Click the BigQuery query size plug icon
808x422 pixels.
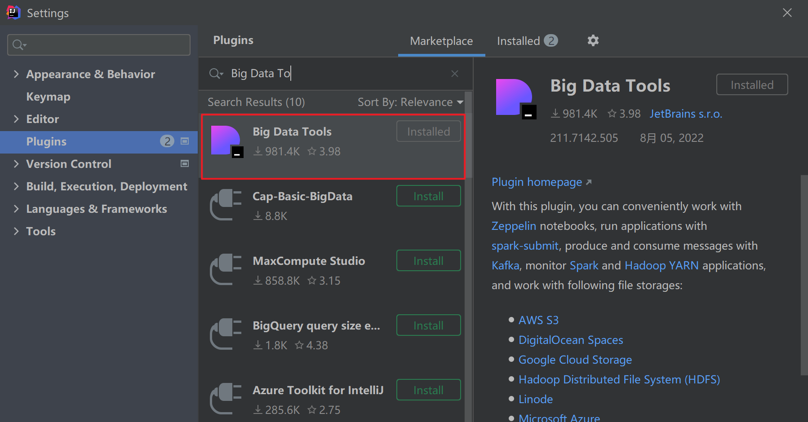pyautogui.click(x=226, y=334)
